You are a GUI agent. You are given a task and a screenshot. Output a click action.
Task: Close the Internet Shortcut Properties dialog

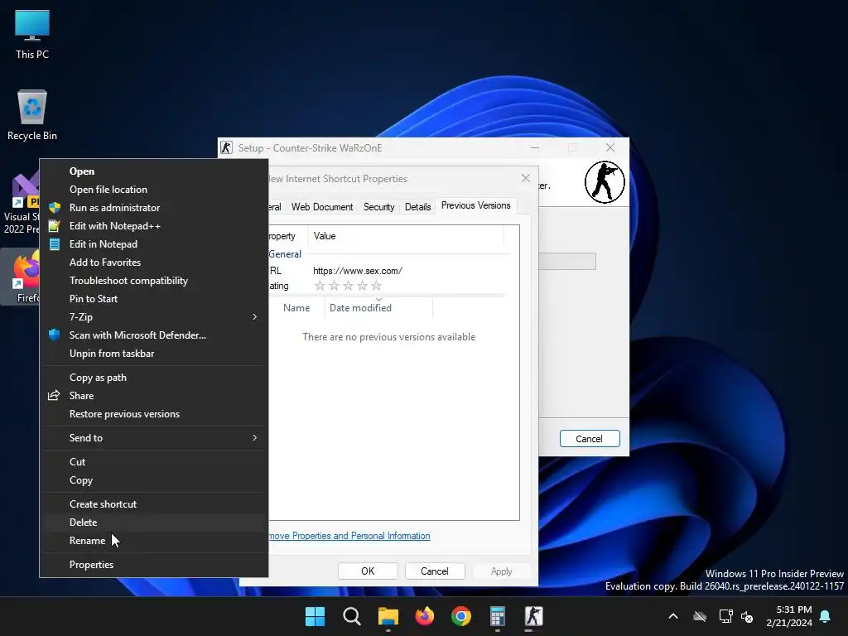[x=526, y=179]
